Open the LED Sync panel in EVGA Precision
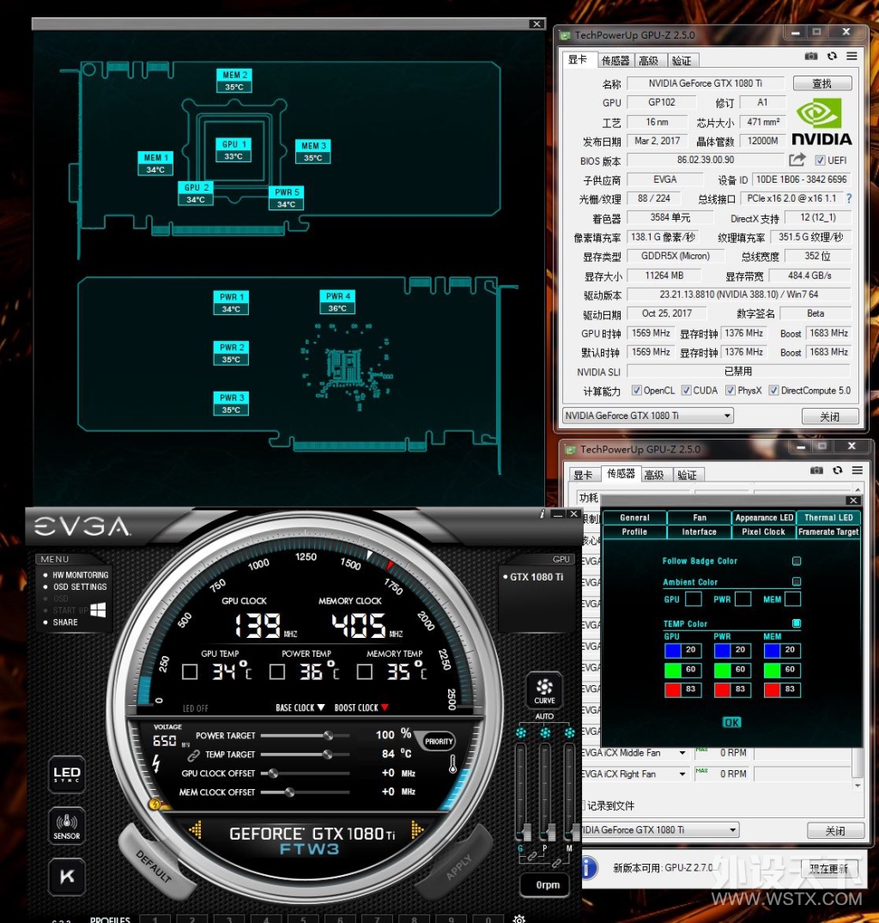879x923 pixels. (66, 774)
